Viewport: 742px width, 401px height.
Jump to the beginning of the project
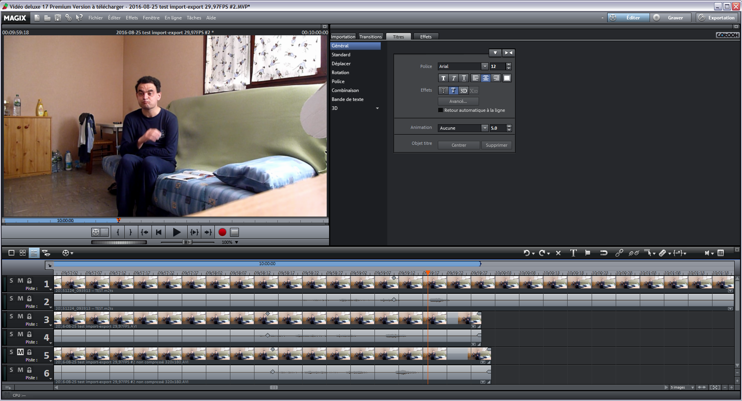(x=159, y=232)
